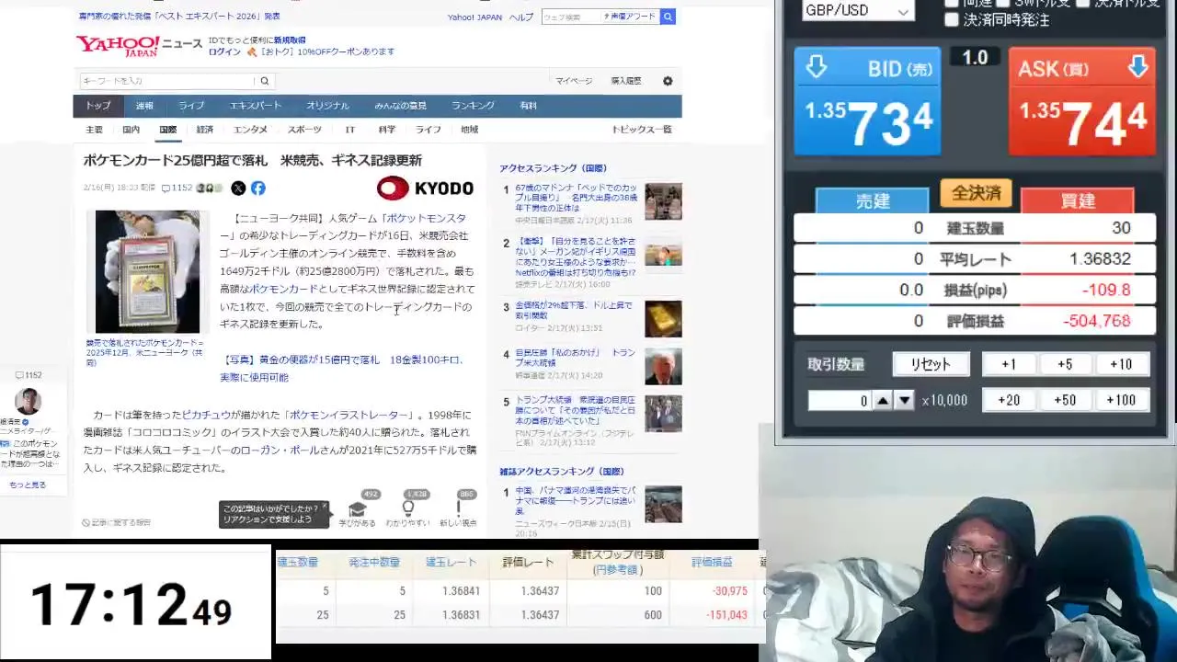This screenshot has width=1177, height=662.
Task: Open the settings gear icon
Action: [668, 81]
